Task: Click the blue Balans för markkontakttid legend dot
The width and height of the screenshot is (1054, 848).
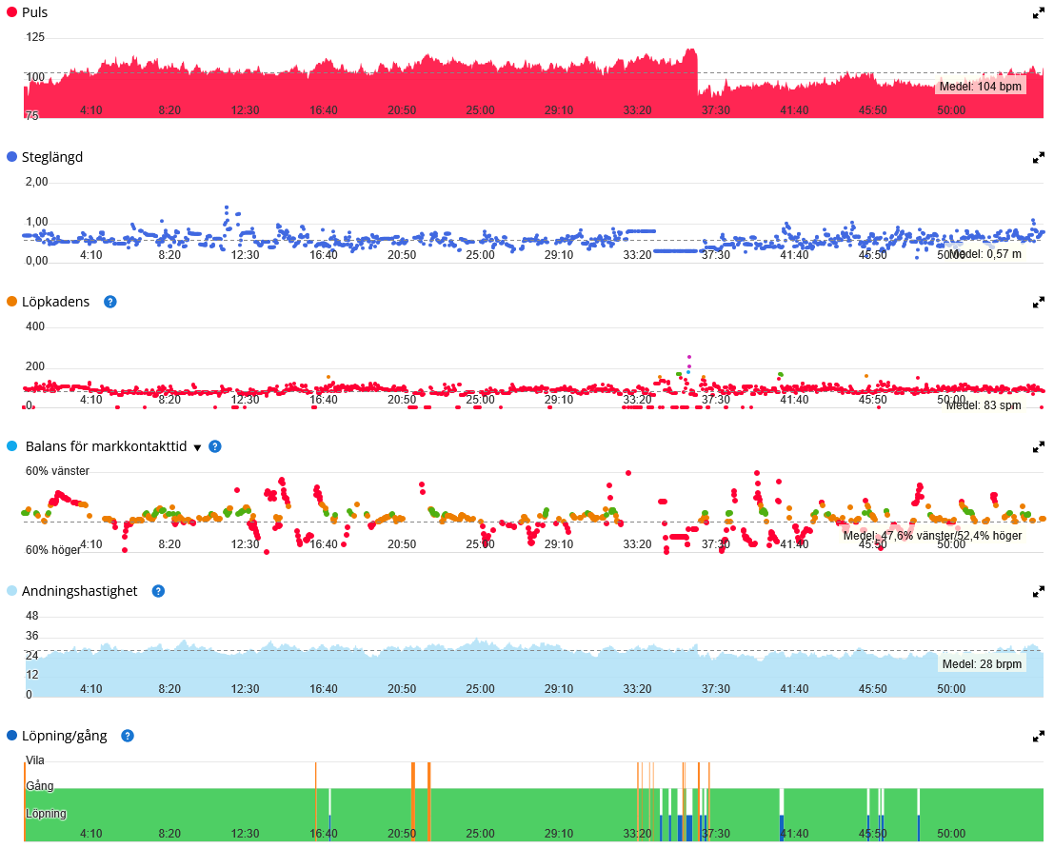Action: pyautogui.click(x=11, y=446)
